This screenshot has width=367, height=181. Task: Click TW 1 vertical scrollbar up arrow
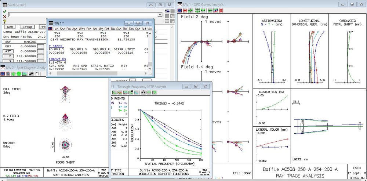pyautogui.click(x=150, y=33)
